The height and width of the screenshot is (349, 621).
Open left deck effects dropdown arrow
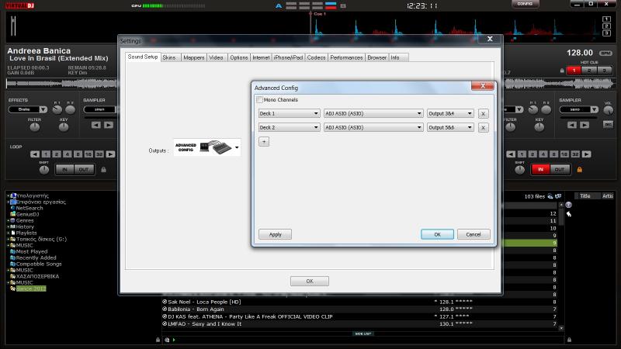(43, 109)
